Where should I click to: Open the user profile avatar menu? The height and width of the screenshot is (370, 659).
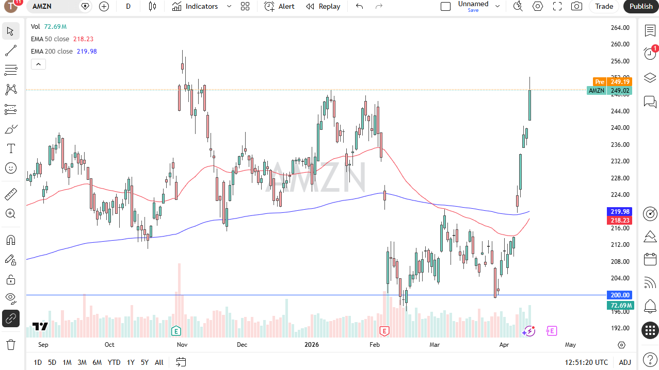point(11,6)
